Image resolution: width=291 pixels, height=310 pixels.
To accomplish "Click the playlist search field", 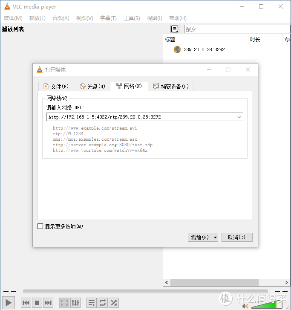I will 237,29.
